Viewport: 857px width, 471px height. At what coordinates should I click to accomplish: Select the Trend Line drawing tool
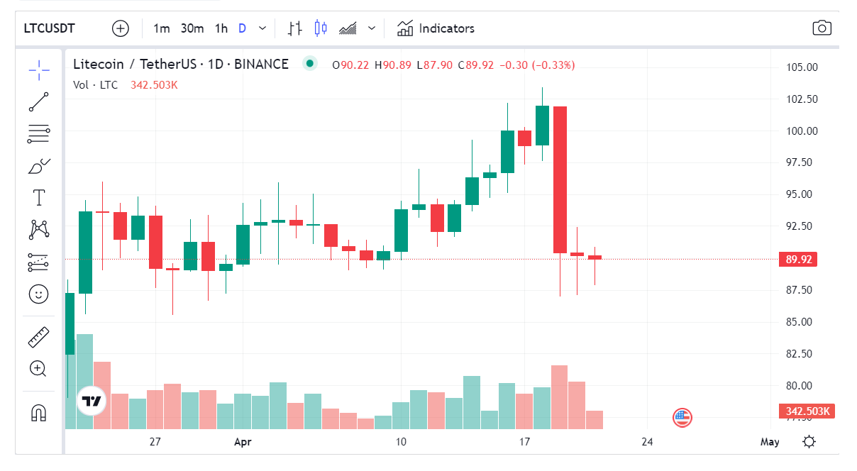[39, 101]
